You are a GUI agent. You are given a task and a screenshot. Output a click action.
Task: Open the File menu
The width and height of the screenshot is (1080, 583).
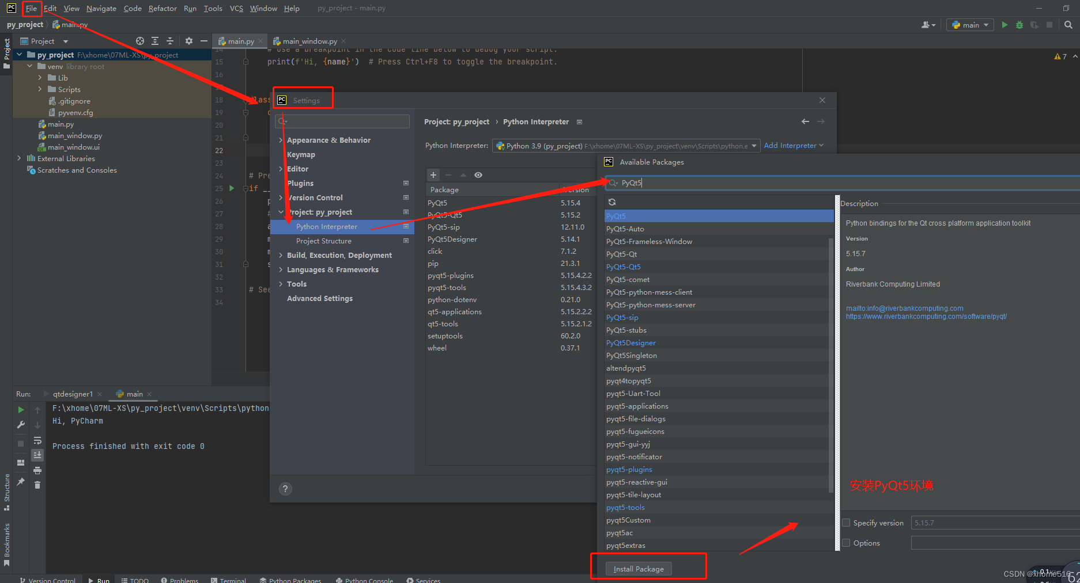pyautogui.click(x=31, y=8)
